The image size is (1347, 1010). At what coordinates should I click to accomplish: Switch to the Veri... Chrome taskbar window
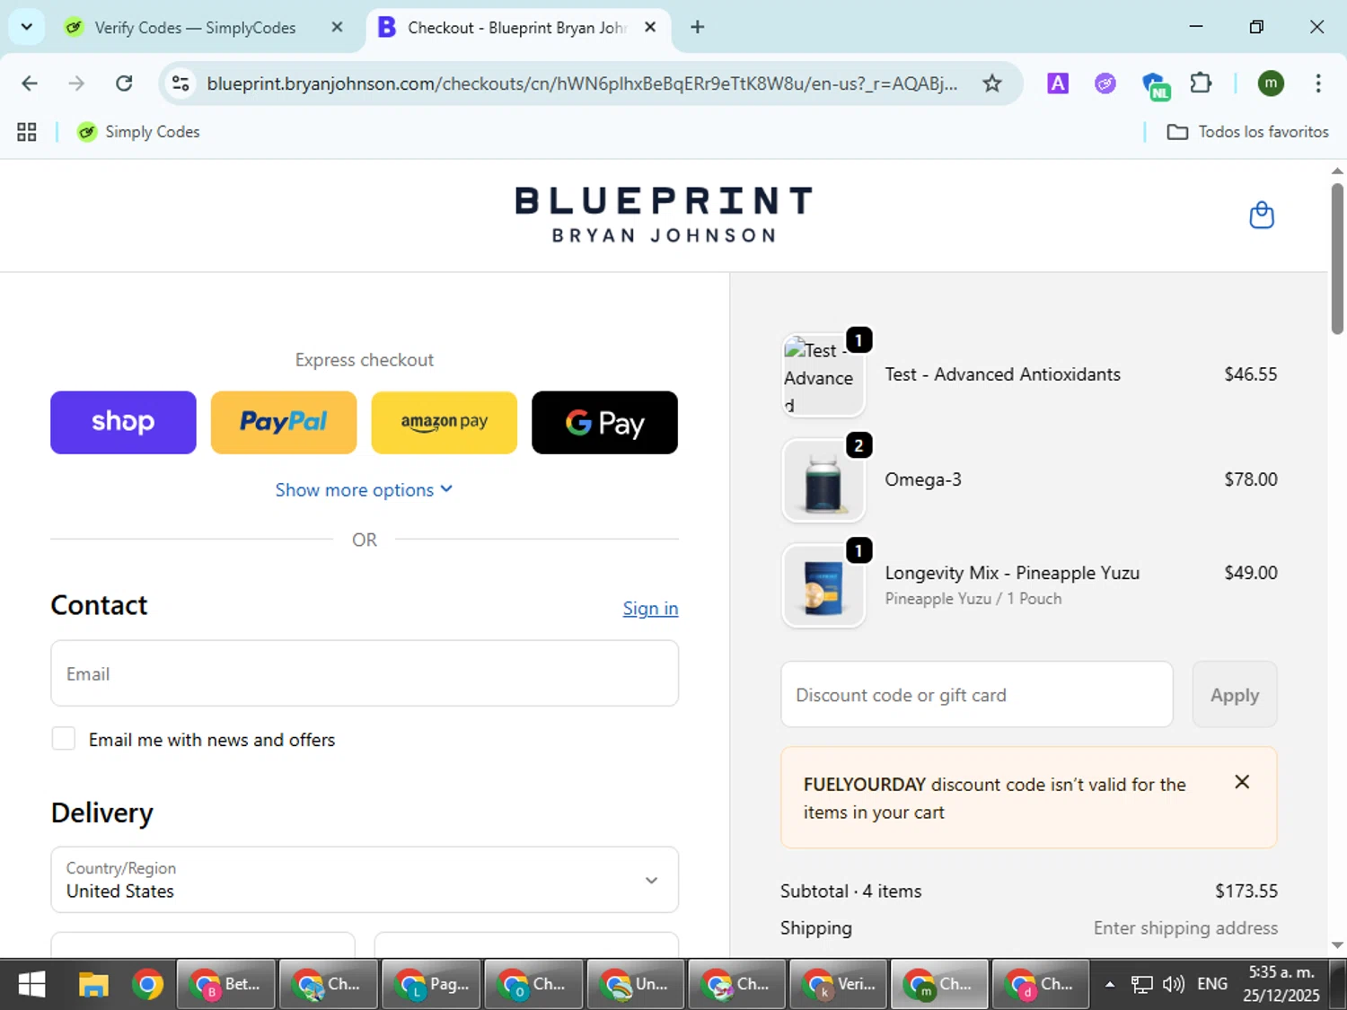coord(840,985)
